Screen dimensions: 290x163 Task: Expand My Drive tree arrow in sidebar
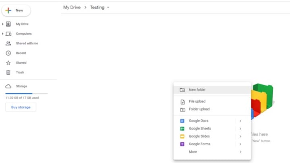tap(2, 24)
